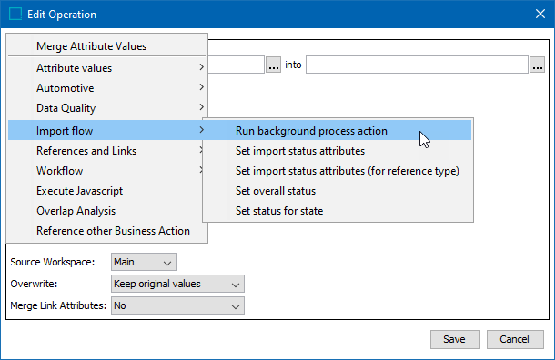This screenshot has height=360, width=555.
Task: Click the Save button
Action: 455,339
